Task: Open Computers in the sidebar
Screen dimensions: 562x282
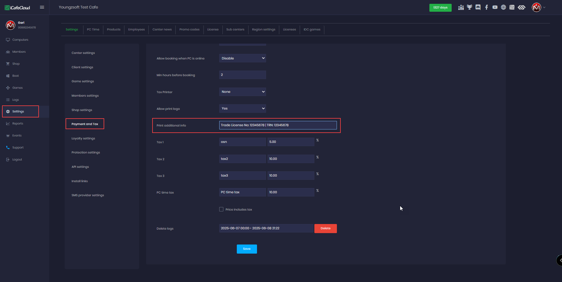Action: 20,40
